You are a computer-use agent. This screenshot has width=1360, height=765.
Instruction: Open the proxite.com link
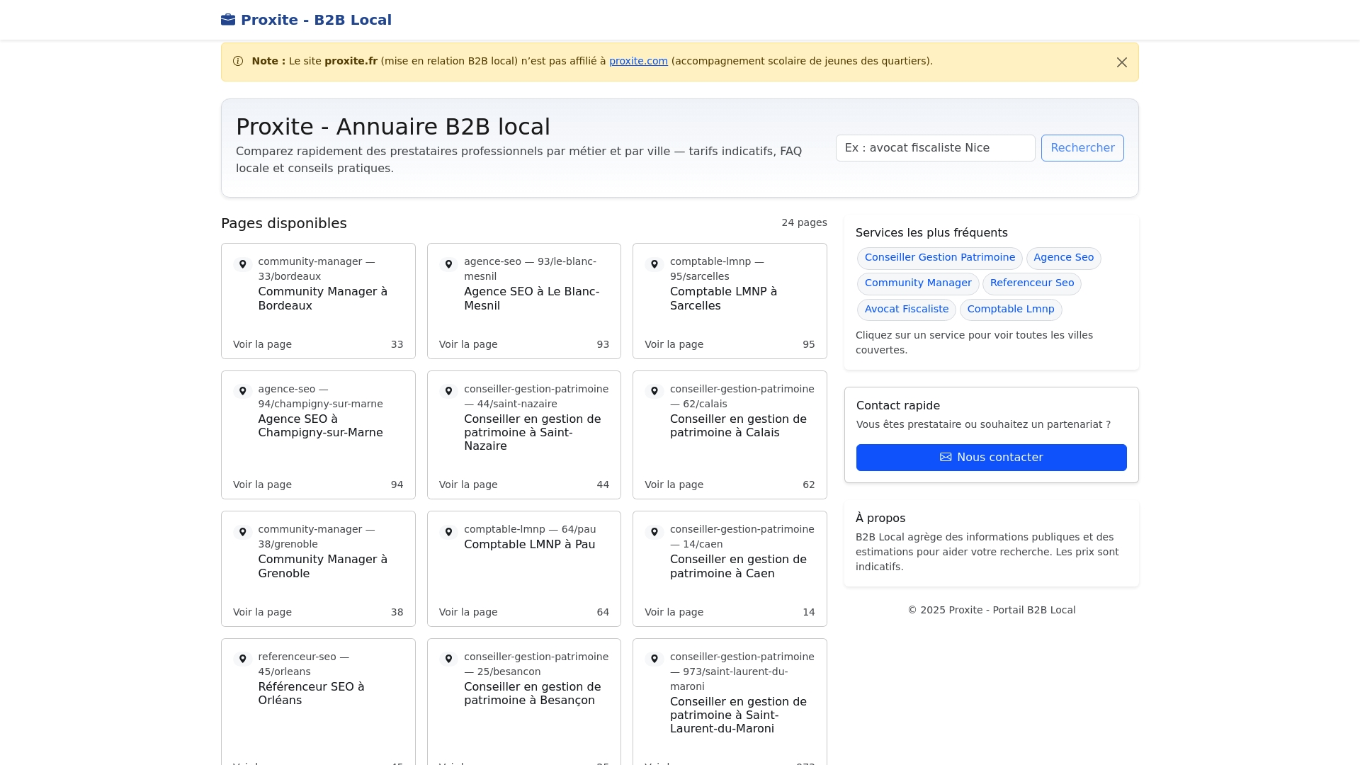(x=638, y=61)
